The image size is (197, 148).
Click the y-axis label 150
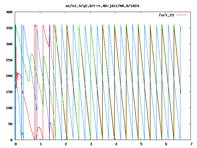(x=9, y=92)
